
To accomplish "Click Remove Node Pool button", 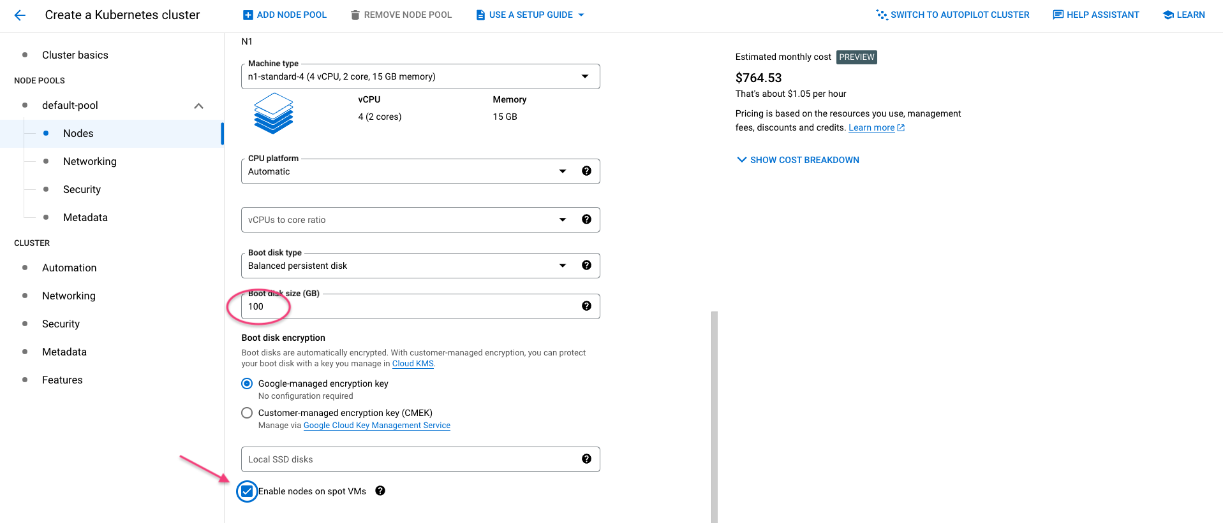I will tap(401, 15).
